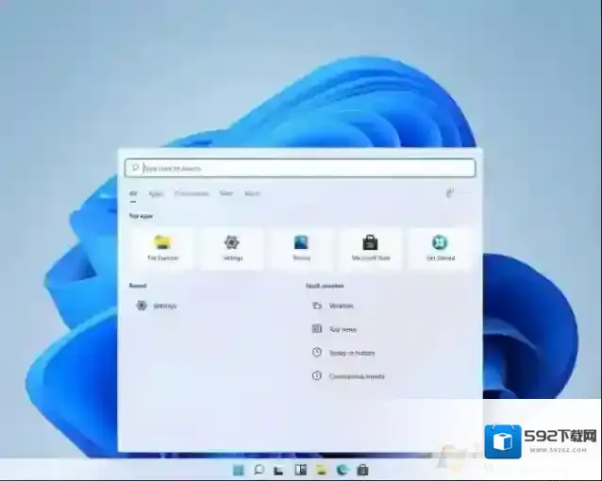Open the Photos app tile
The image size is (602, 481).
tap(301, 248)
